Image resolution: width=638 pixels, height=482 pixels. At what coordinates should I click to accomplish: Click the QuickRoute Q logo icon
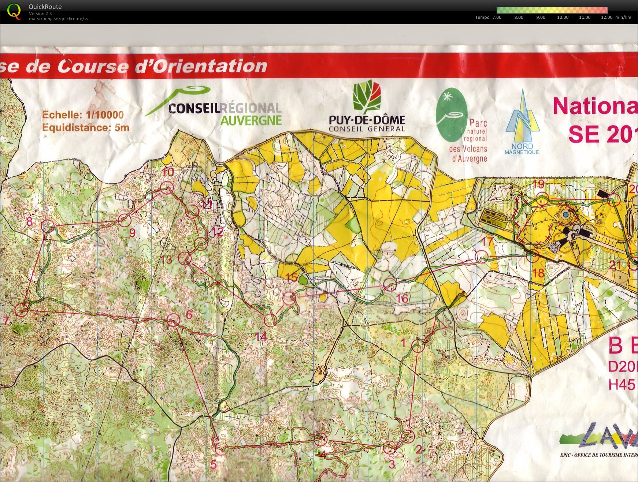coord(14,11)
